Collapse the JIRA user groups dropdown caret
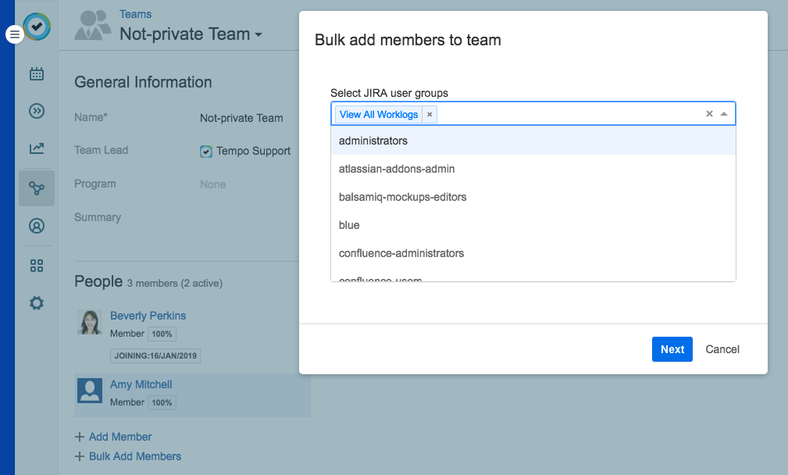 pos(724,113)
